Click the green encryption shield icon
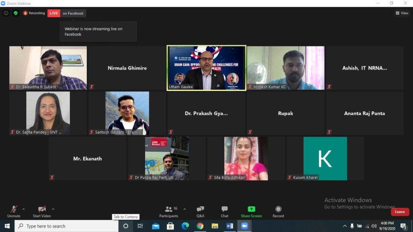Image resolution: width=413 pixels, height=232 pixels. 16,13
